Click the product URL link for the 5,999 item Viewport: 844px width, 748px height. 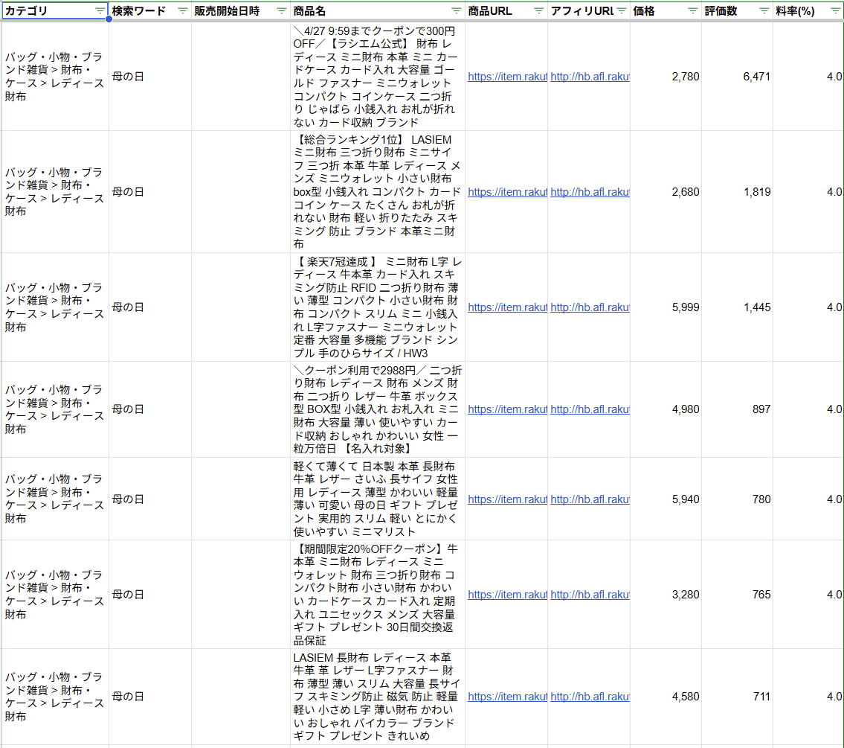pyautogui.click(x=507, y=307)
